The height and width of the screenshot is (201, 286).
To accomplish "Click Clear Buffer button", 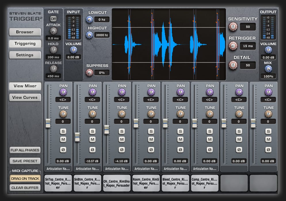I will click(25, 188).
